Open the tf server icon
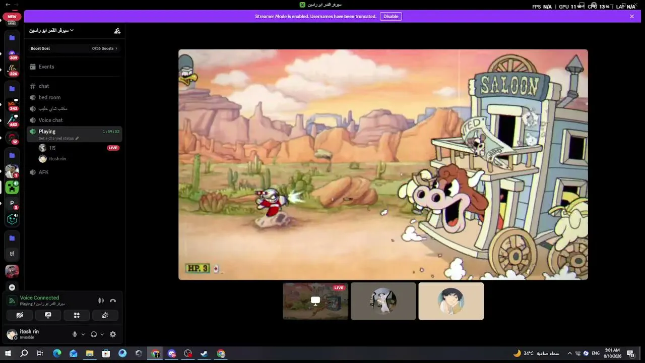Screen dimensions: 645x363 [x=12, y=254]
